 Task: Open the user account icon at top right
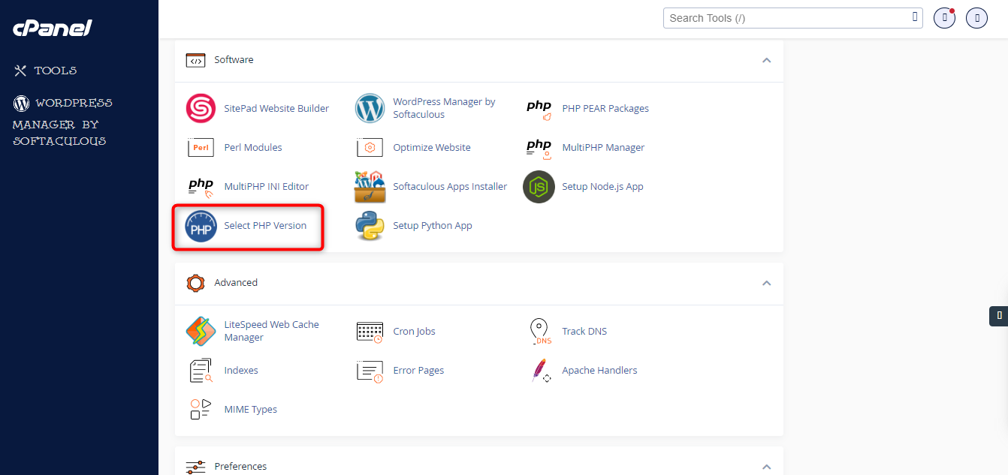click(x=976, y=18)
